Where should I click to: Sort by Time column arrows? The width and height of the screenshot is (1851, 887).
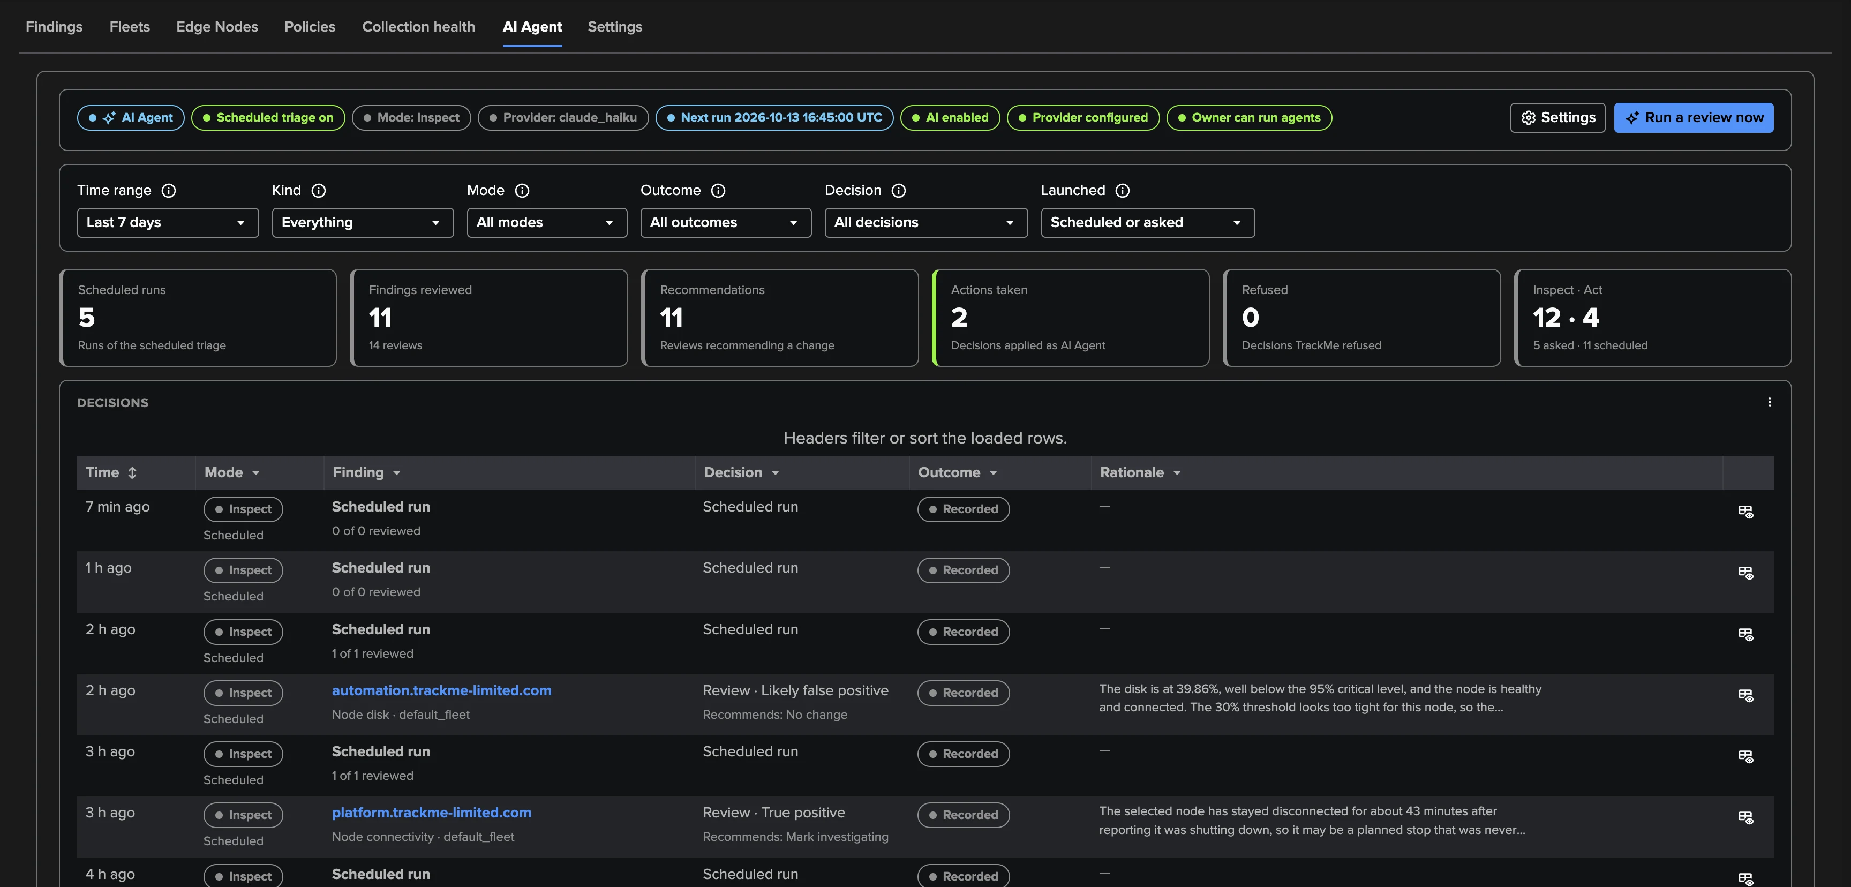coord(132,473)
